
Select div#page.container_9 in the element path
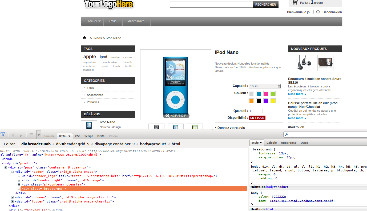115,144
